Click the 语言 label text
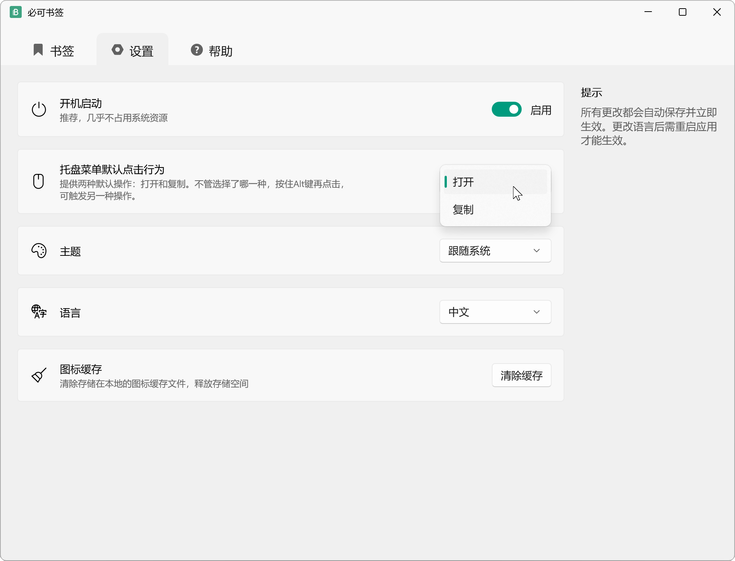This screenshot has height=561, width=735. (x=70, y=313)
